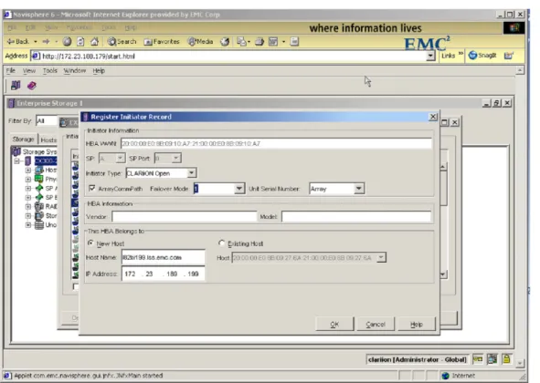This screenshot has height=383, width=540.
Task: Select the Existing Host radio button
Action: pyautogui.click(x=221, y=243)
